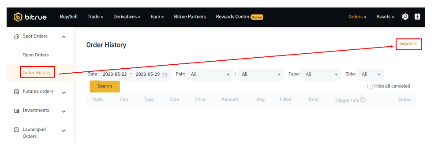Open the date range calendar icon
Image resolution: width=438 pixels, height=163 pixels.
[165, 75]
